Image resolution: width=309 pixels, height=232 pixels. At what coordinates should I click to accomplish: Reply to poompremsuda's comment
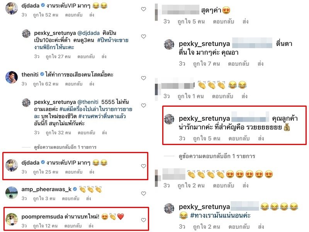73,226
